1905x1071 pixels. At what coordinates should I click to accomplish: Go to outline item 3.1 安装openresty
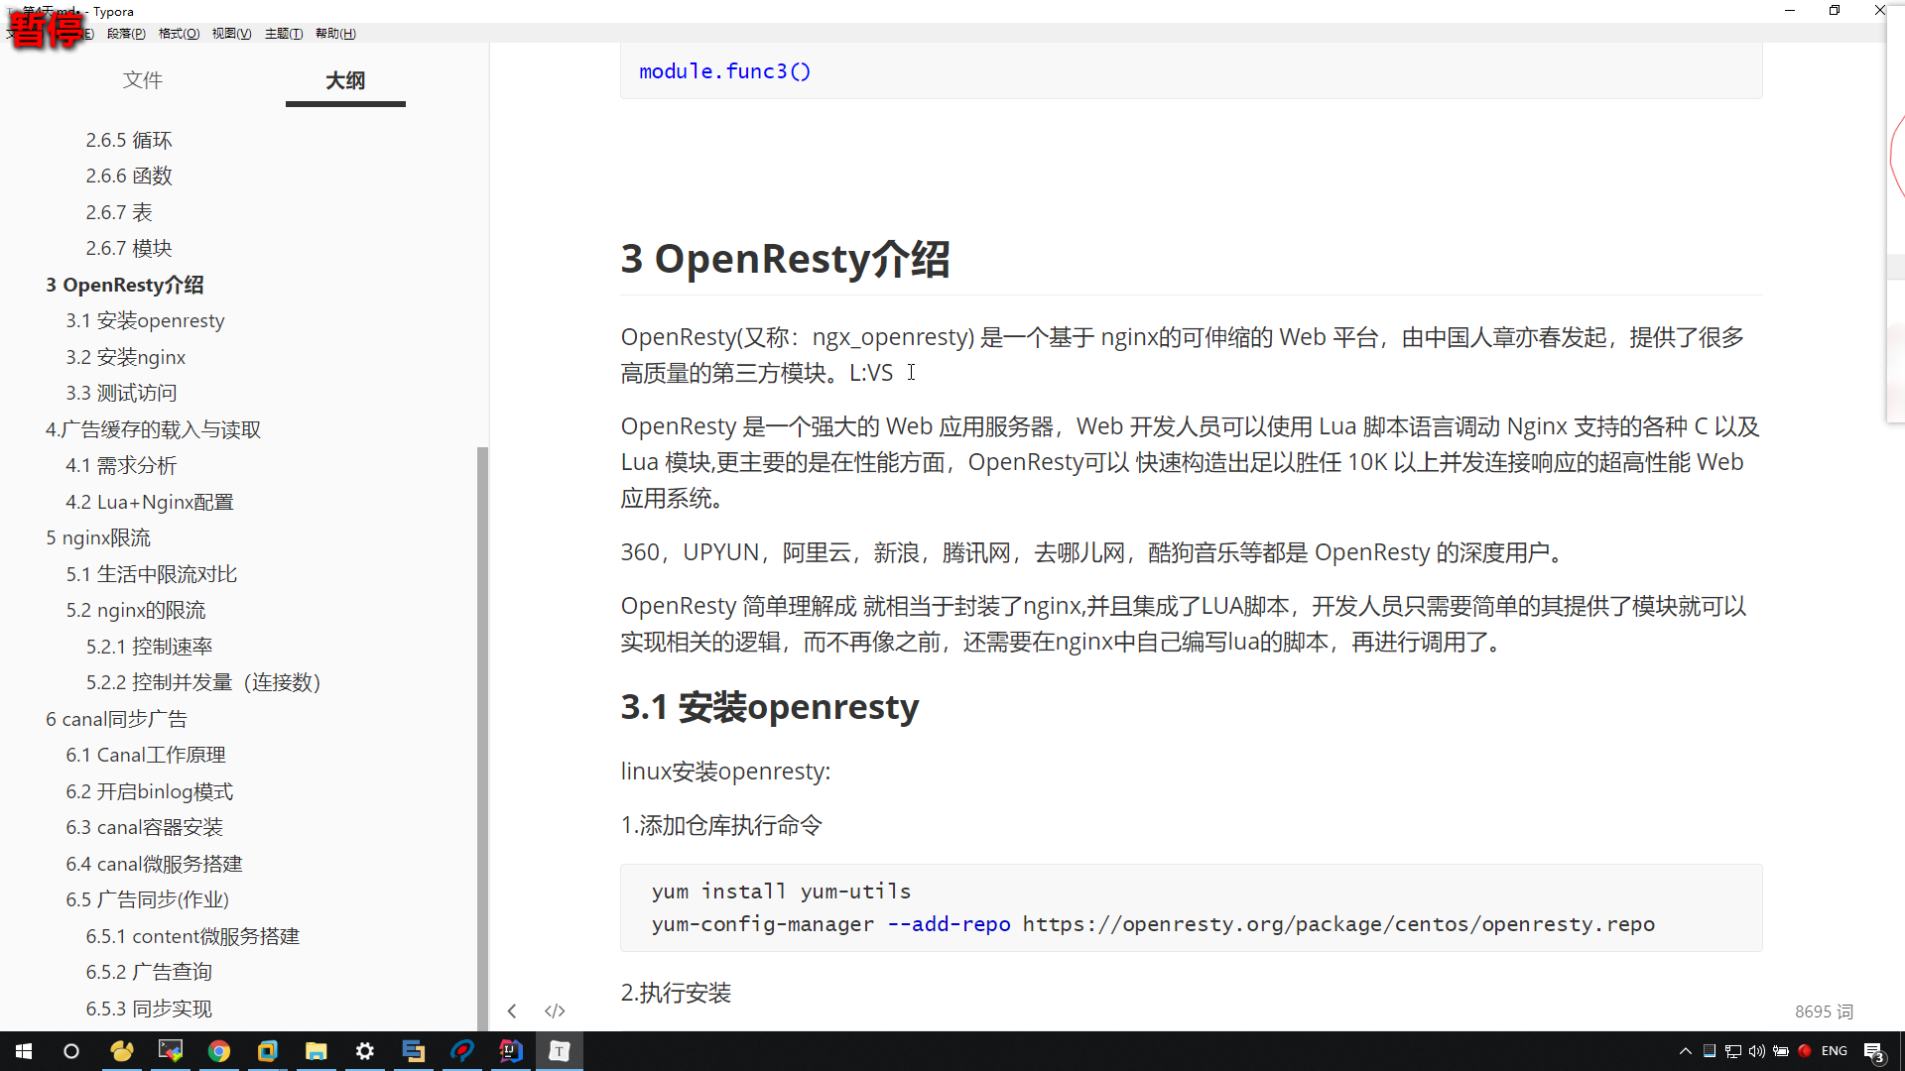coord(146,320)
